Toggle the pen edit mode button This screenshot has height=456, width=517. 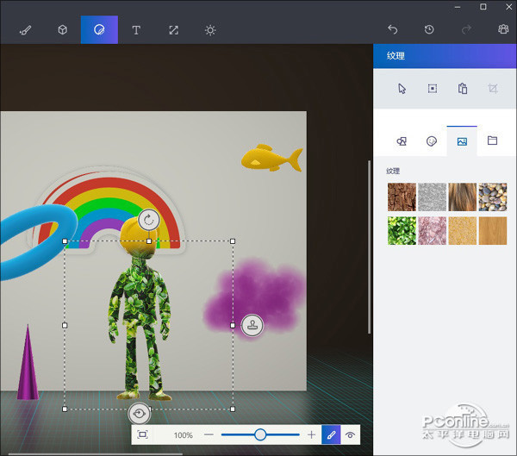click(x=330, y=435)
